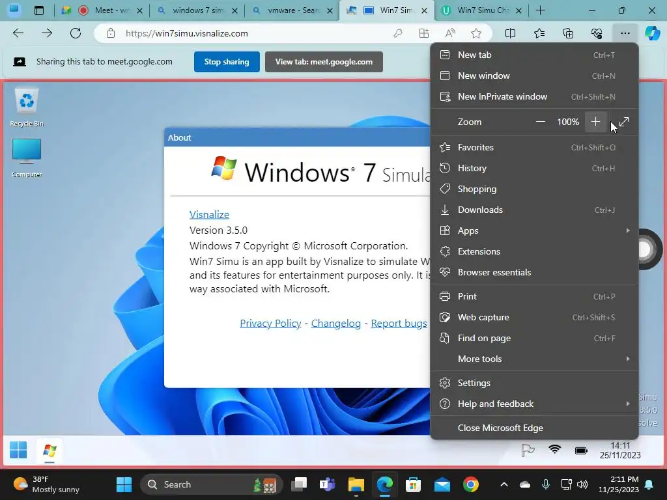Expand the Apps submenu

pyautogui.click(x=535, y=230)
